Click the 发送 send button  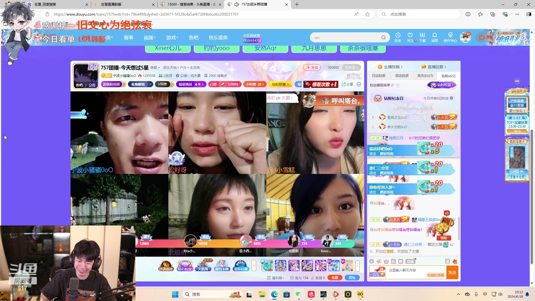(452, 273)
